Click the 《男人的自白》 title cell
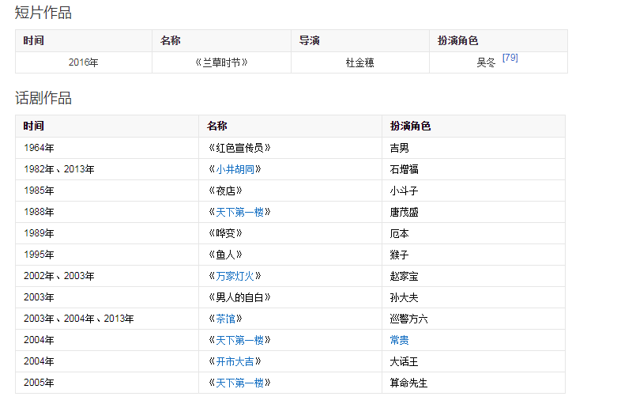Viewport: 636px width, 404px height. pos(239,297)
